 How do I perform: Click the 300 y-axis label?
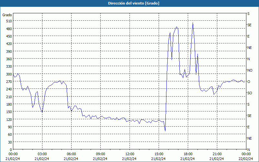pos(9,74)
